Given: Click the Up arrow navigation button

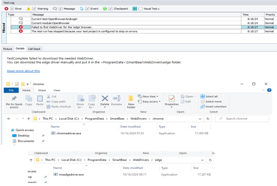Looking at the screenshot, I should [28, 119].
